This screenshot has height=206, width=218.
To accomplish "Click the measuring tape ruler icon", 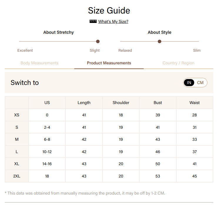I will (93, 21).
